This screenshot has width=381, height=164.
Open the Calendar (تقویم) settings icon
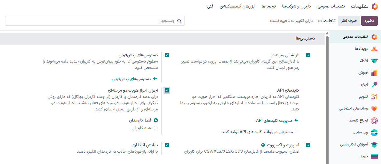point(374,97)
